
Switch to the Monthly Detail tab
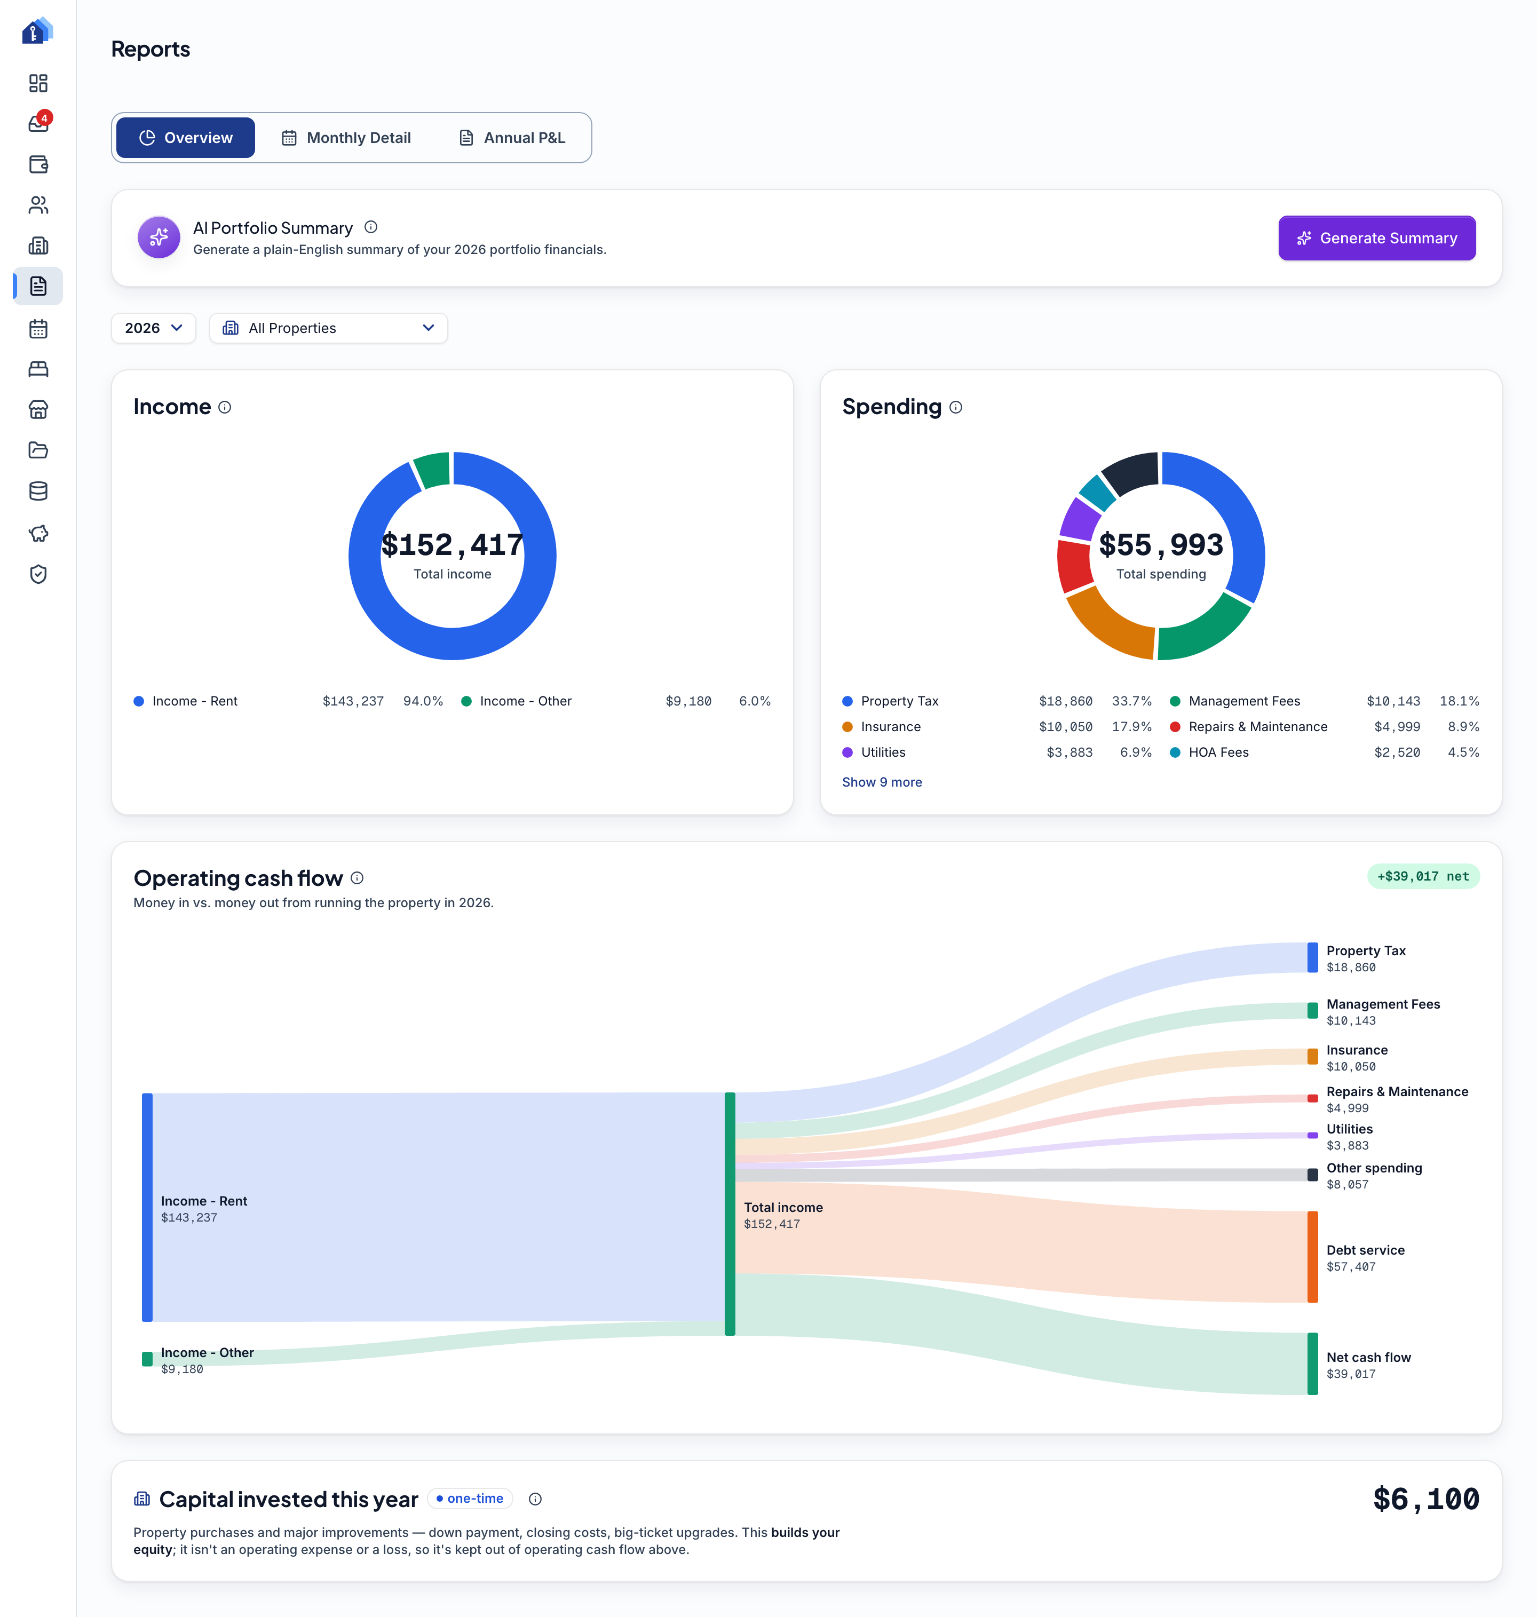[346, 138]
